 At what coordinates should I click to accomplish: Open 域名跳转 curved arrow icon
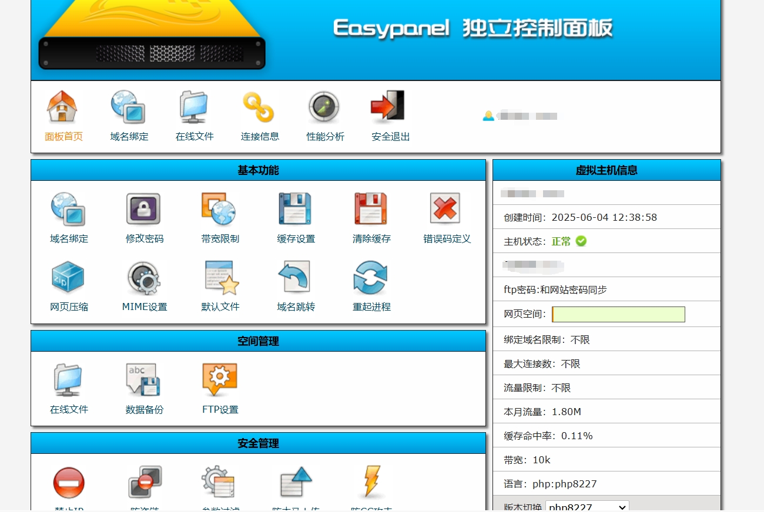(294, 277)
